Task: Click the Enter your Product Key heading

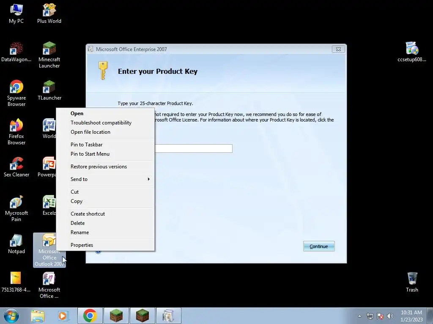Action: (158, 71)
